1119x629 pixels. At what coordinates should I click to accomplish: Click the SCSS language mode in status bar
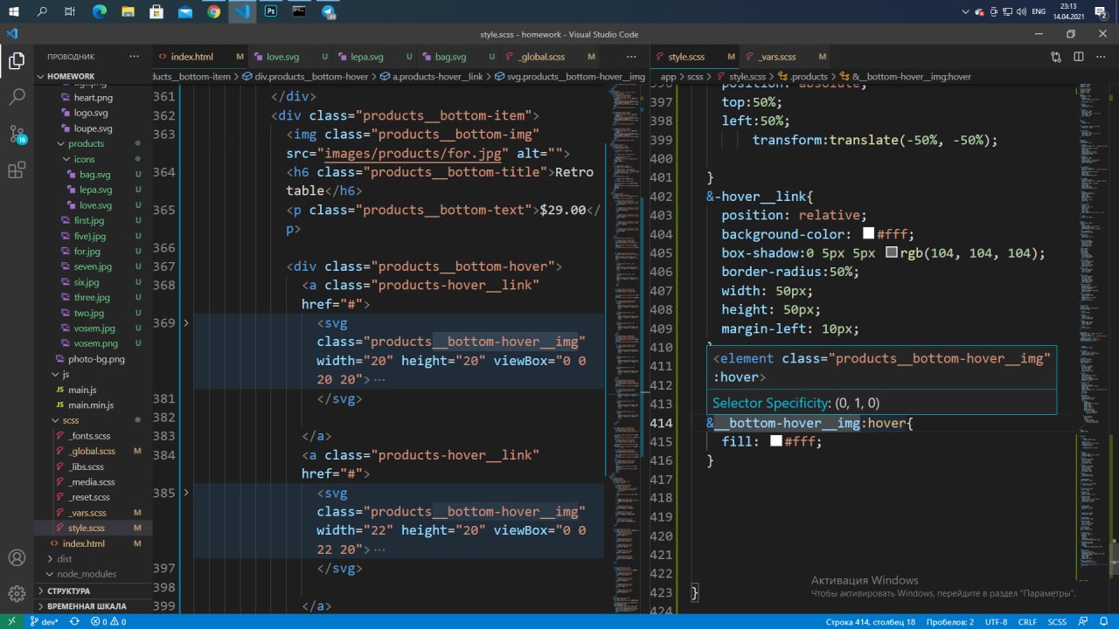point(1057,622)
